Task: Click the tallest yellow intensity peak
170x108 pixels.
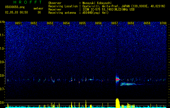Action: 117,103
